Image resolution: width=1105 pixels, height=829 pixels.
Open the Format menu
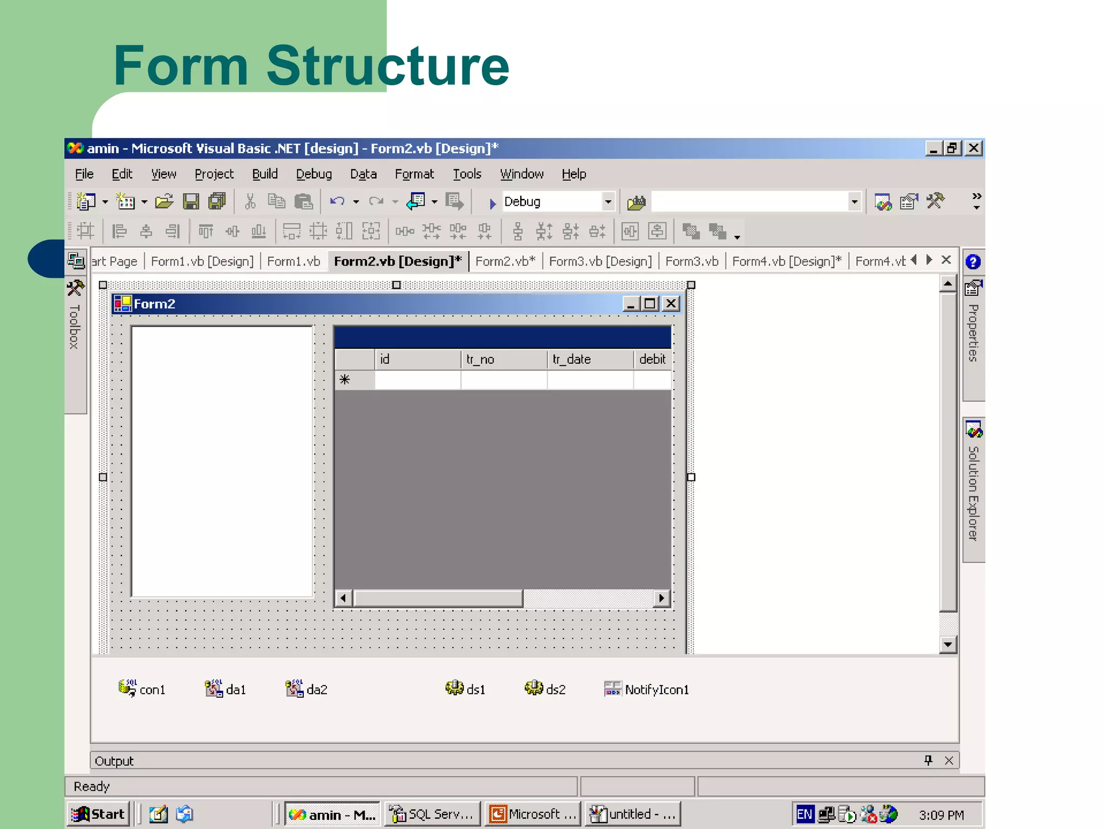click(x=414, y=174)
